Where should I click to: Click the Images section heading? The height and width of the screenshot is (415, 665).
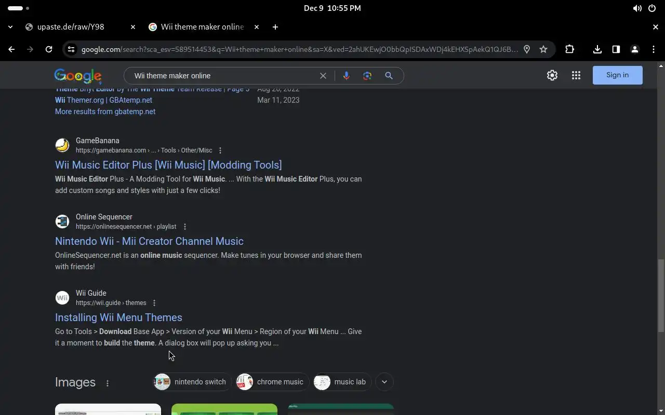75,382
